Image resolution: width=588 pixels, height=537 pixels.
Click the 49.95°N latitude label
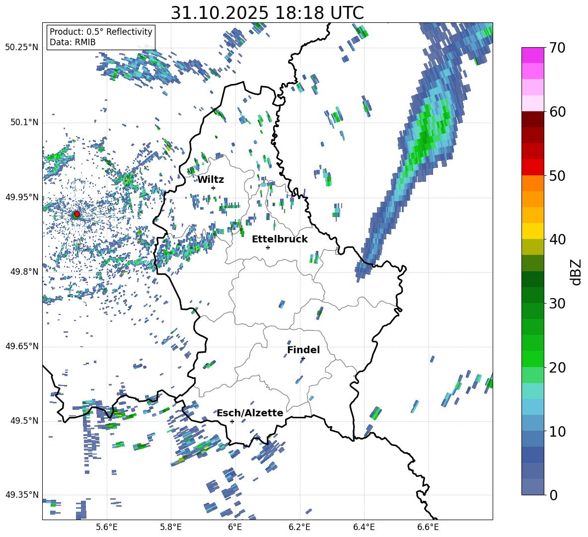coord(22,197)
